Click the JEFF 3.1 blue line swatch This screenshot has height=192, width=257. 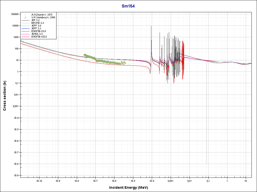click(x=25, y=28)
